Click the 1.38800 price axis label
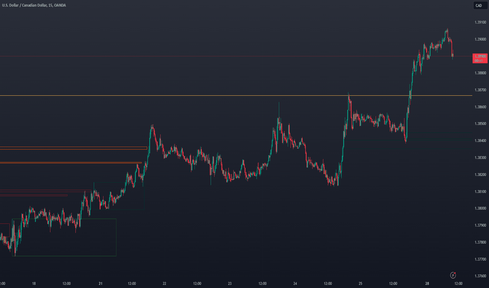 point(480,73)
